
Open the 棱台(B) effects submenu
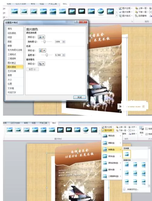tap(112, 170)
